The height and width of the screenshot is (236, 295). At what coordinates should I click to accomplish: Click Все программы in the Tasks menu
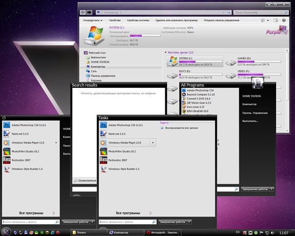tap(128, 213)
